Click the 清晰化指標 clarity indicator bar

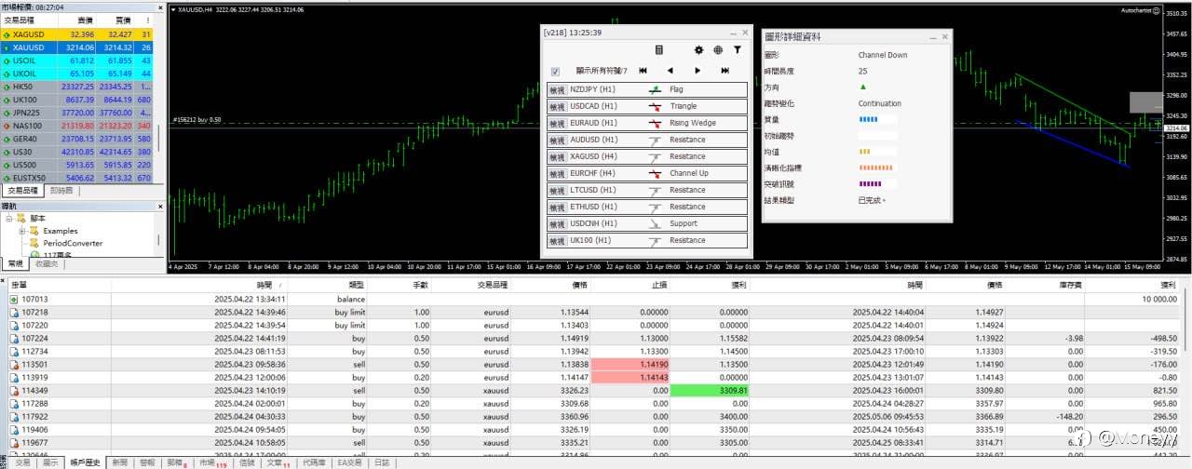click(877, 167)
